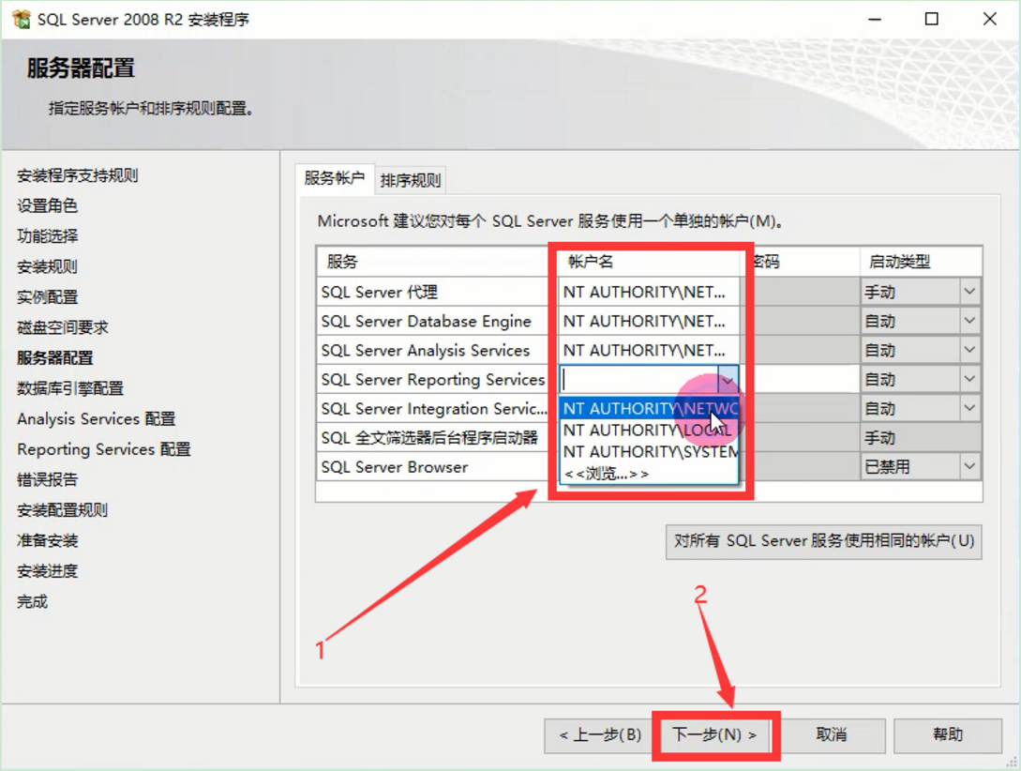The width and height of the screenshot is (1021, 771).
Task: Open startup type dropdown for SQL Server 代理
Action: click(x=969, y=292)
